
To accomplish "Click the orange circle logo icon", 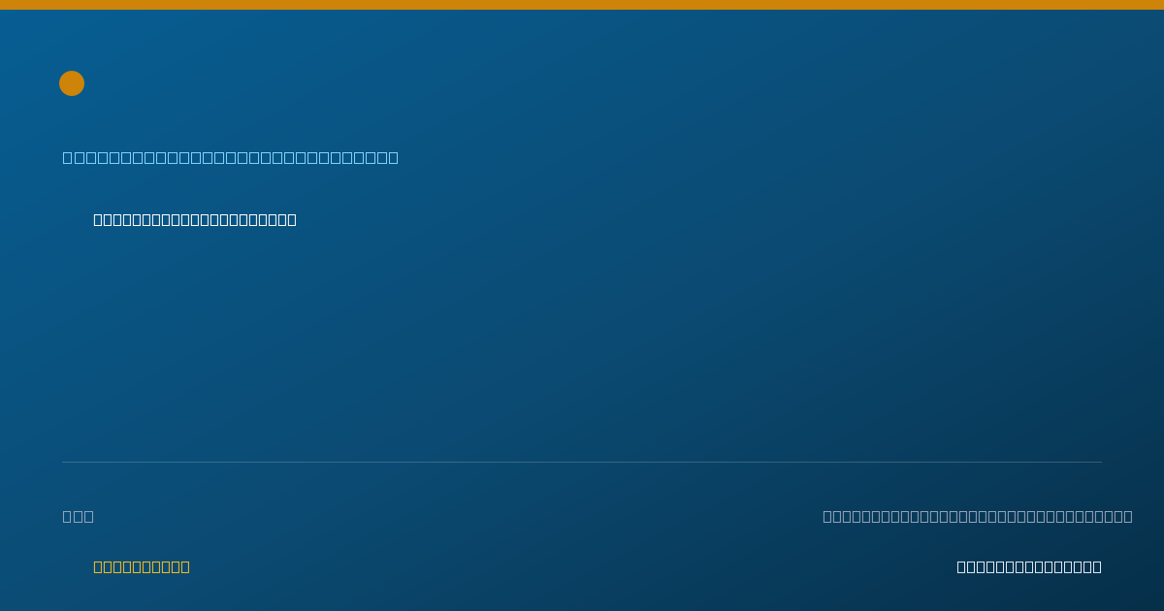I will tap(72, 83).
